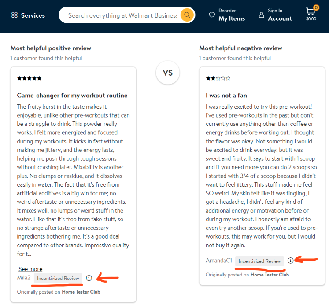
Task: Click info icon beside AmandaC1's Incentivized Review
Action: pyautogui.click(x=290, y=261)
